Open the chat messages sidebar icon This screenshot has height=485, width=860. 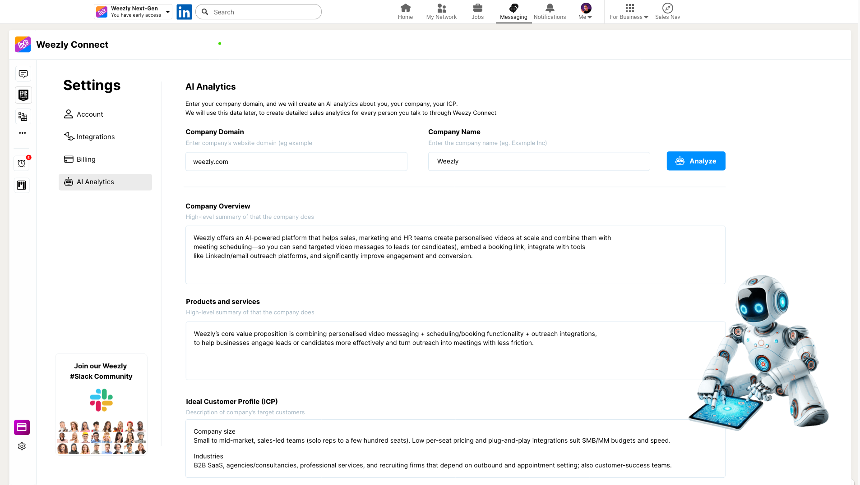pos(23,74)
